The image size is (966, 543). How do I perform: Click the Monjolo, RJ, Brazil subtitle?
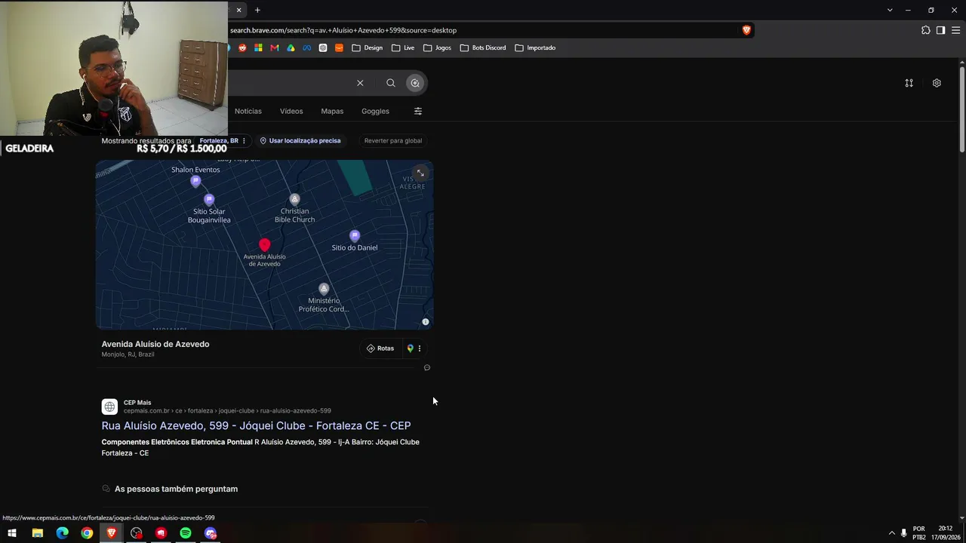128,354
